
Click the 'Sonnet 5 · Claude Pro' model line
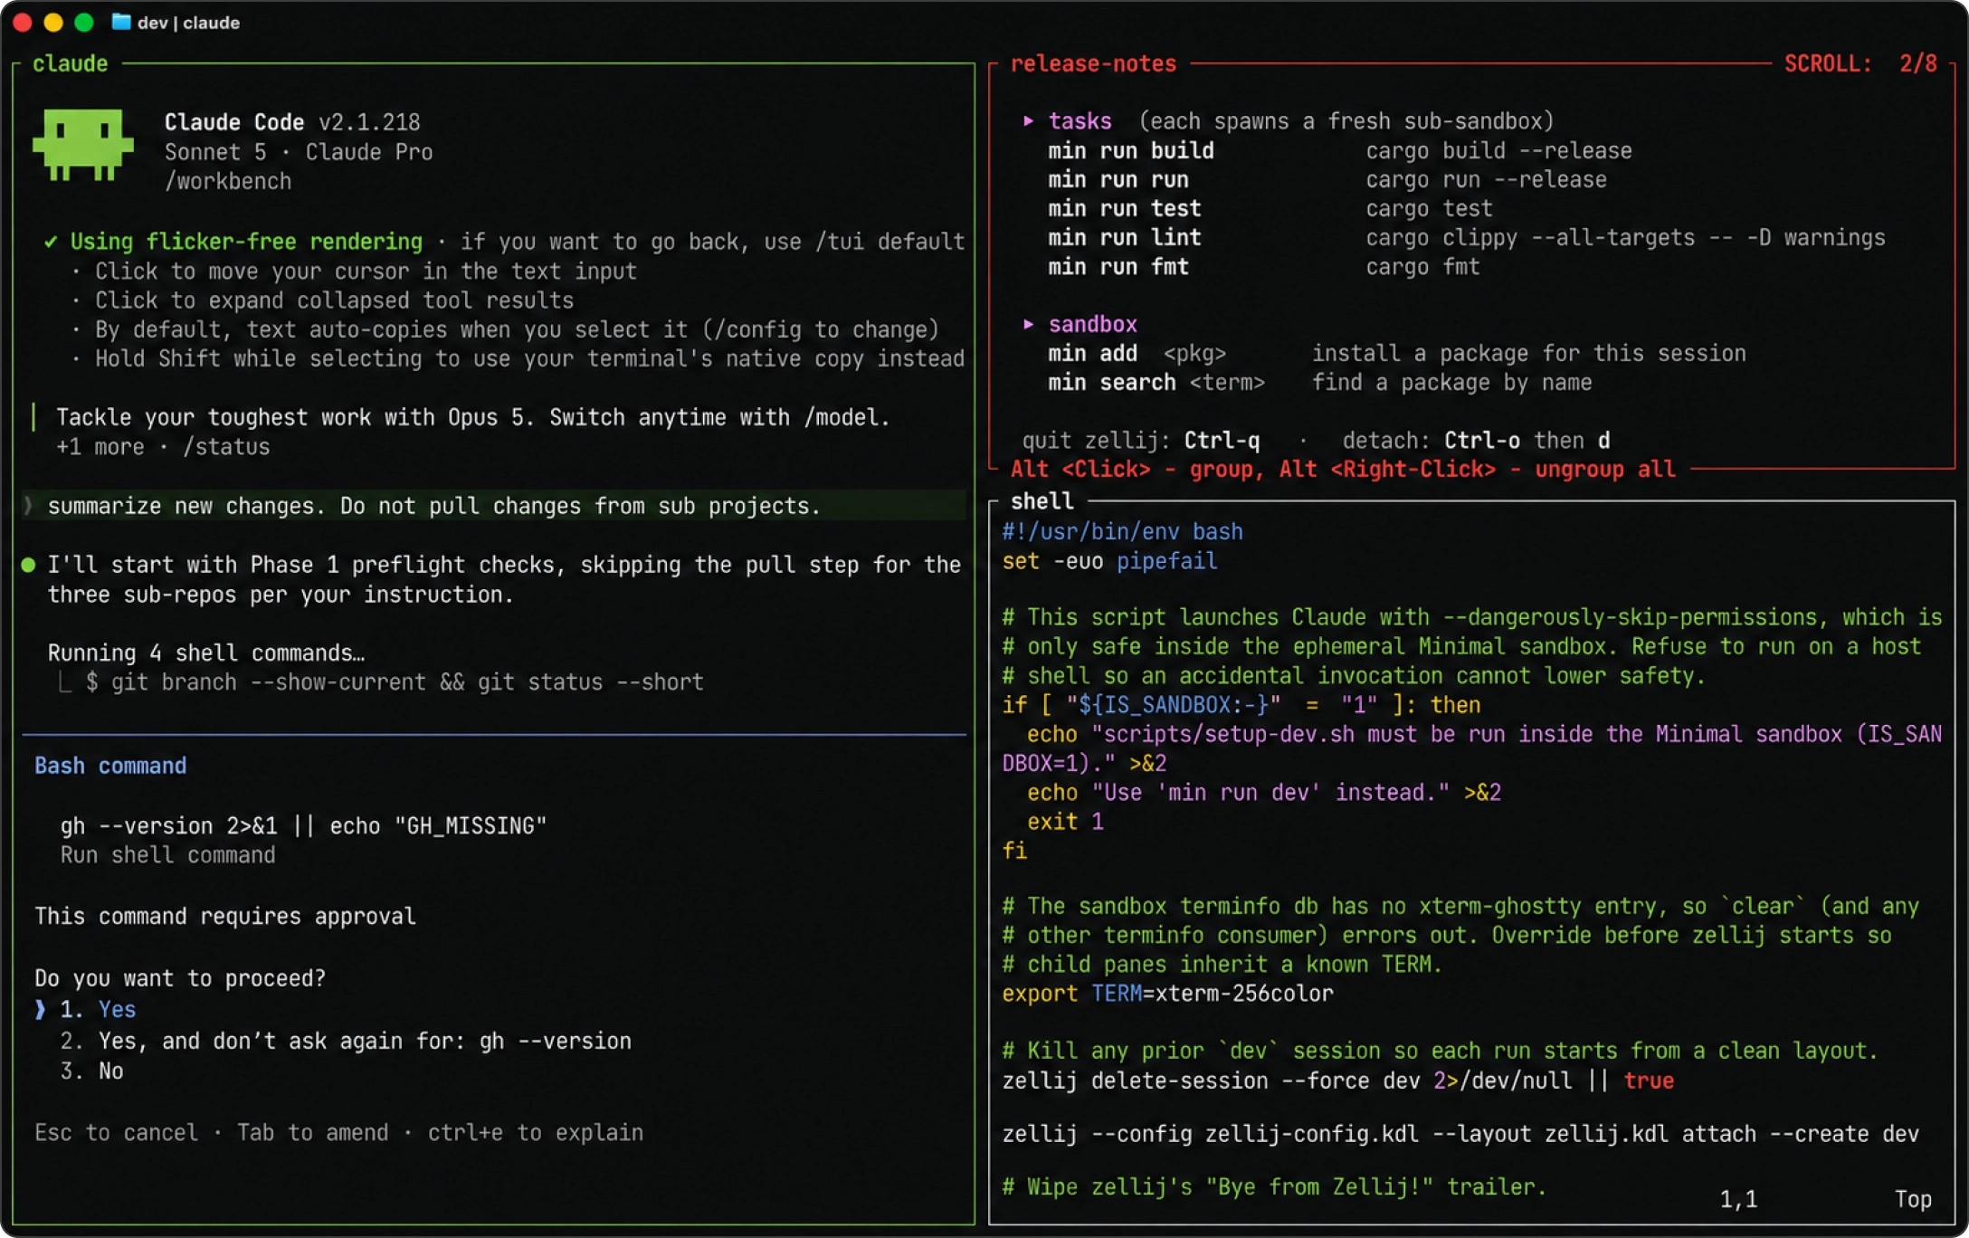[299, 151]
